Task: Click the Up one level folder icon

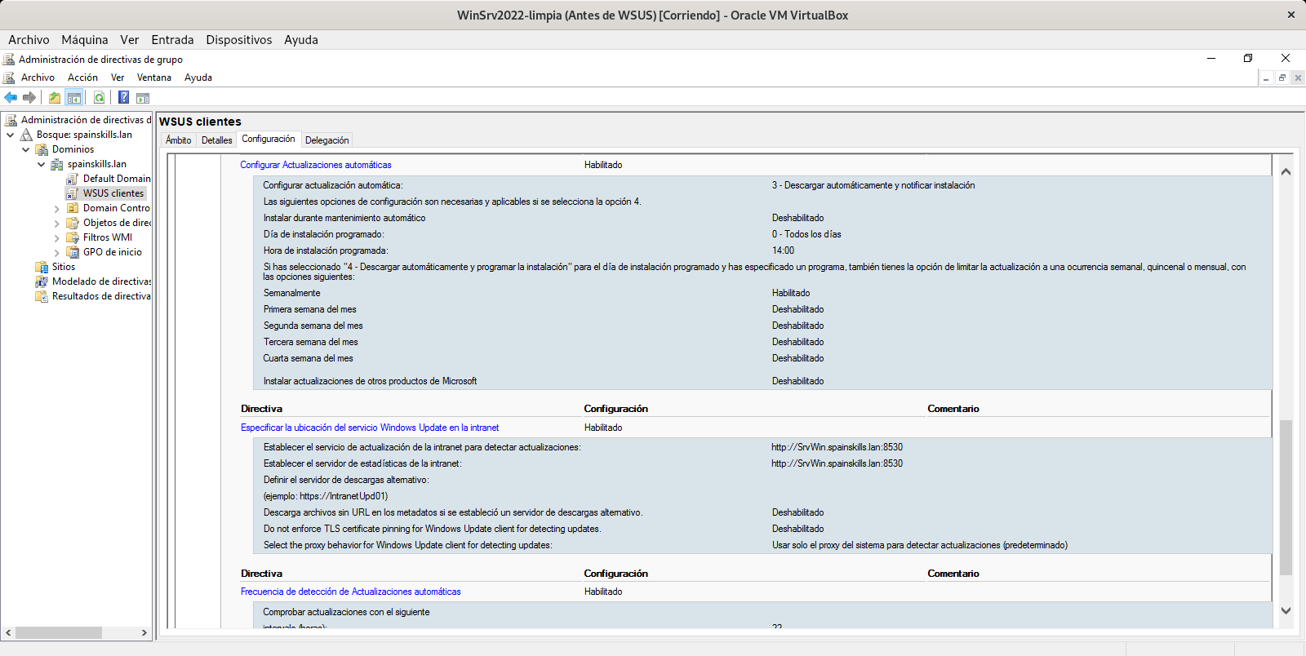Action: pyautogui.click(x=55, y=98)
